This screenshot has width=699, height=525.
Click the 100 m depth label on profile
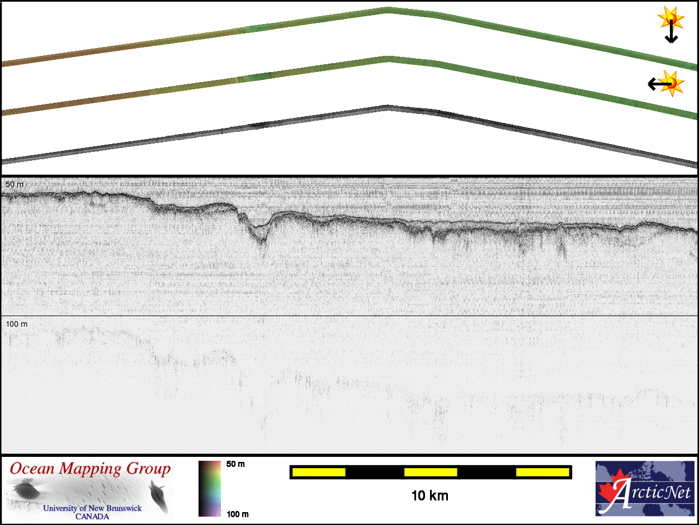16,324
